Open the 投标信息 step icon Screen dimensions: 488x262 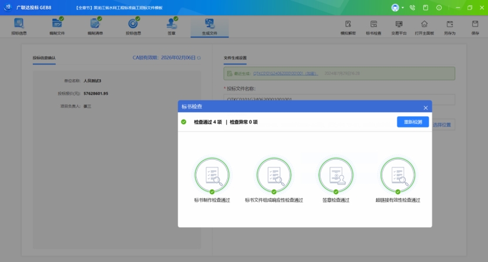click(x=133, y=24)
